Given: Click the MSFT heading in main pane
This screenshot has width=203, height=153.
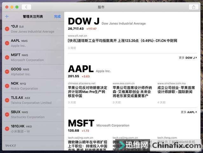Looking at the screenshot, I should point(81,123).
